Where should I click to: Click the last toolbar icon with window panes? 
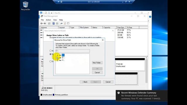[x=68, y=23]
